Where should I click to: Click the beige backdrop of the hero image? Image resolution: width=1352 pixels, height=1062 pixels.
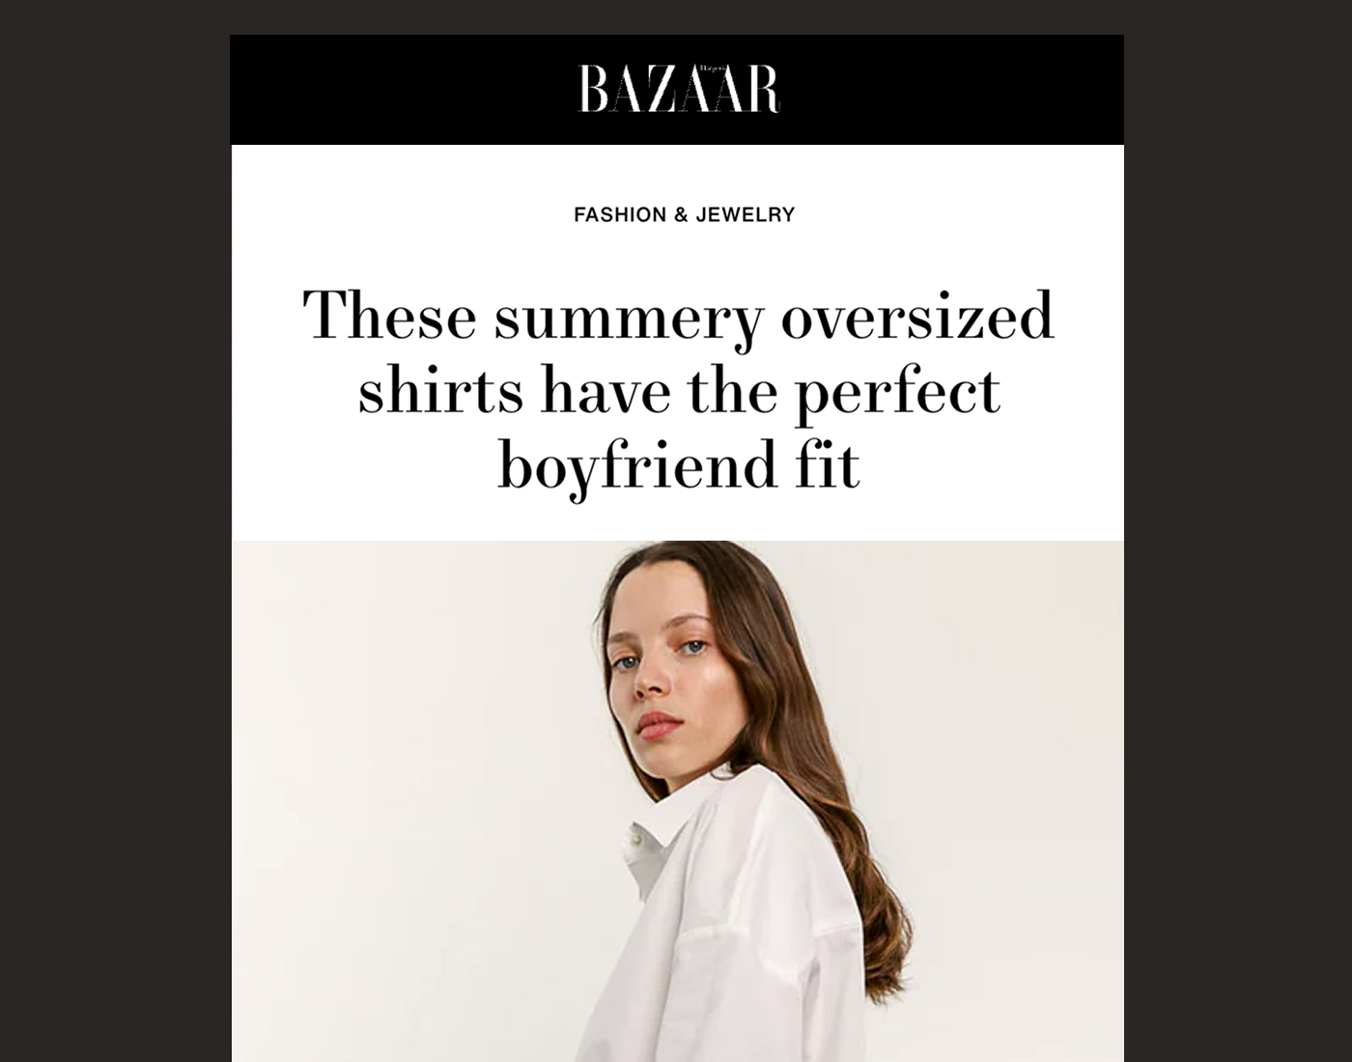386,772
